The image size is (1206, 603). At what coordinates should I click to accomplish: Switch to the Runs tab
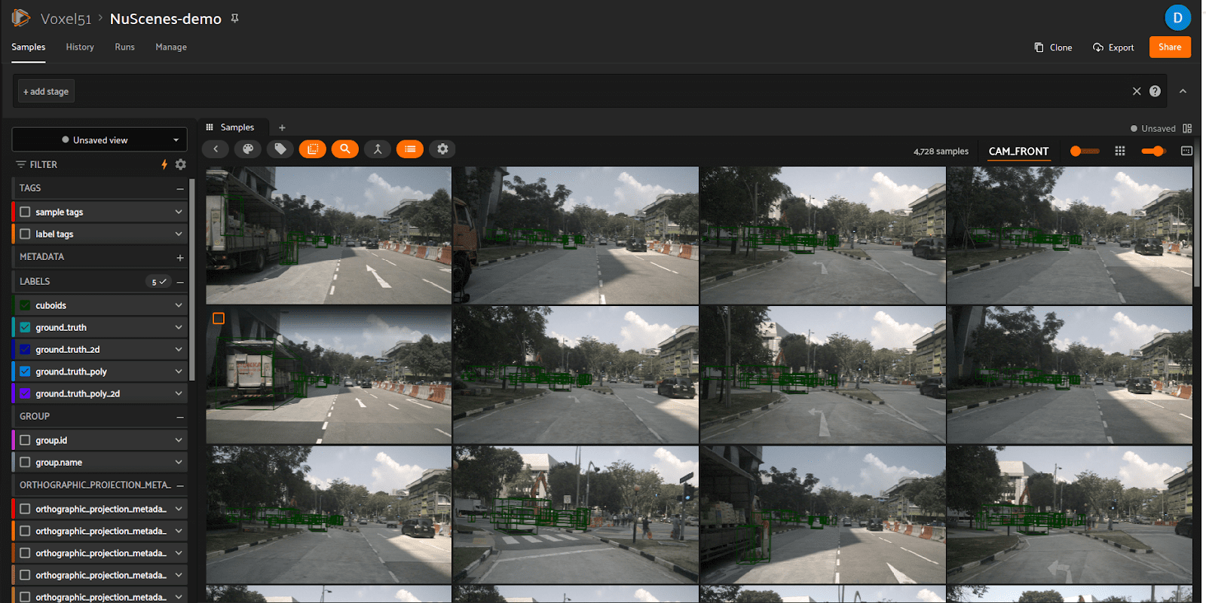(x=124, y=47)
